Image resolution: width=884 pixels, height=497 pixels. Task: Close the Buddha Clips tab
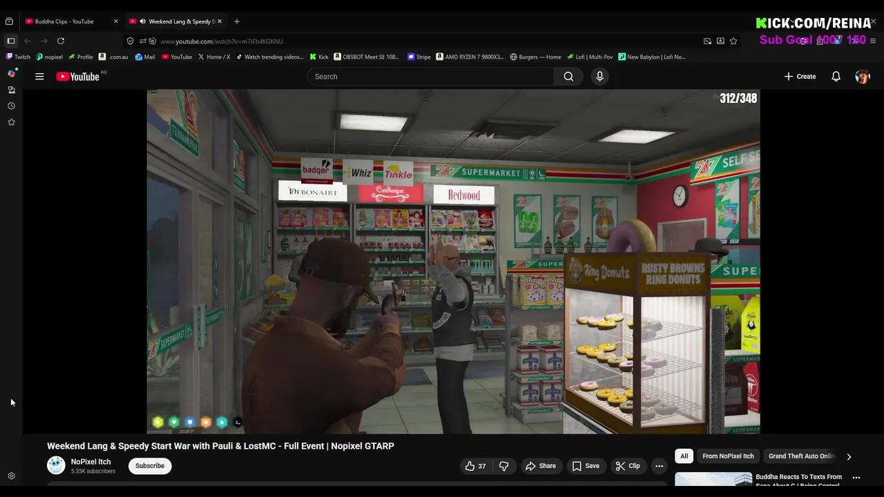(115, 21)
